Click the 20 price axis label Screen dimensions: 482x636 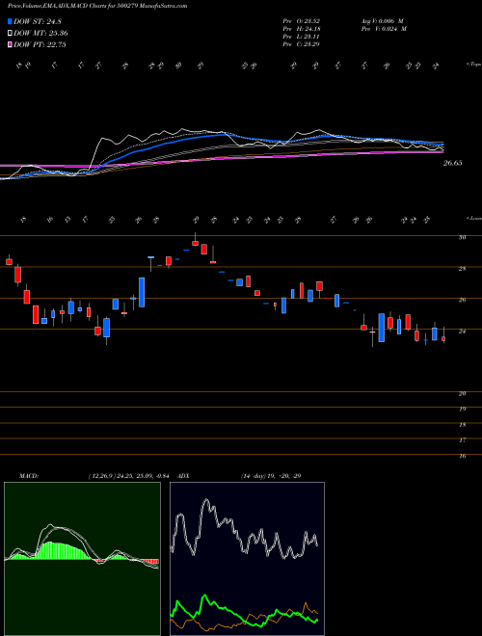click(462, 394)
